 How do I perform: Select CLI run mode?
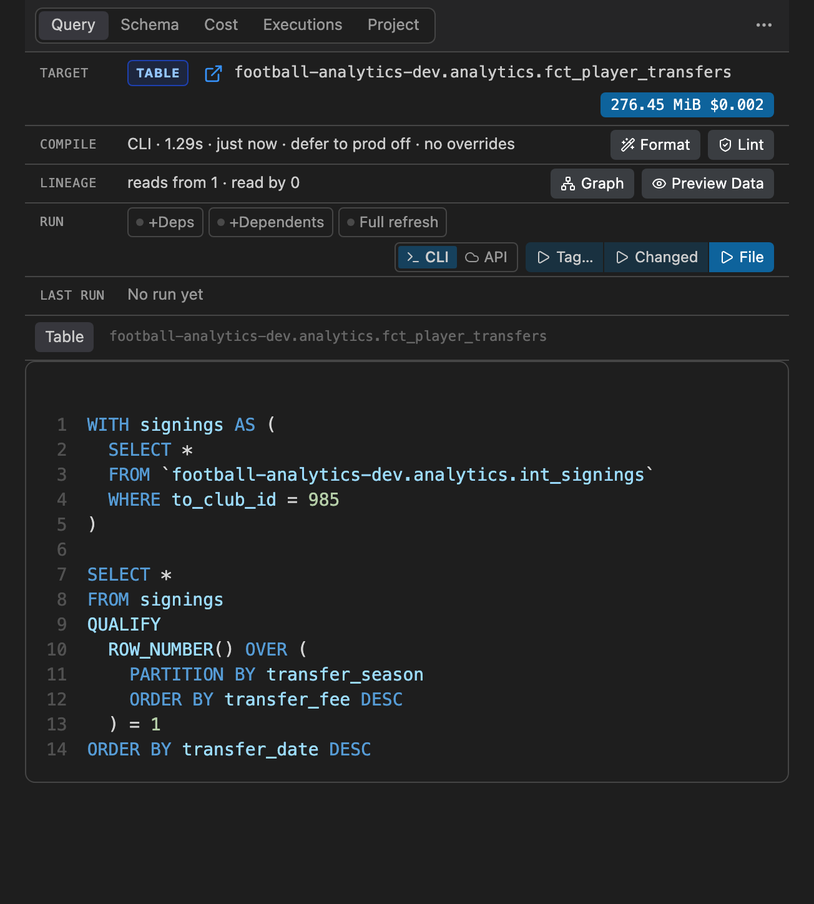[428, 257]
